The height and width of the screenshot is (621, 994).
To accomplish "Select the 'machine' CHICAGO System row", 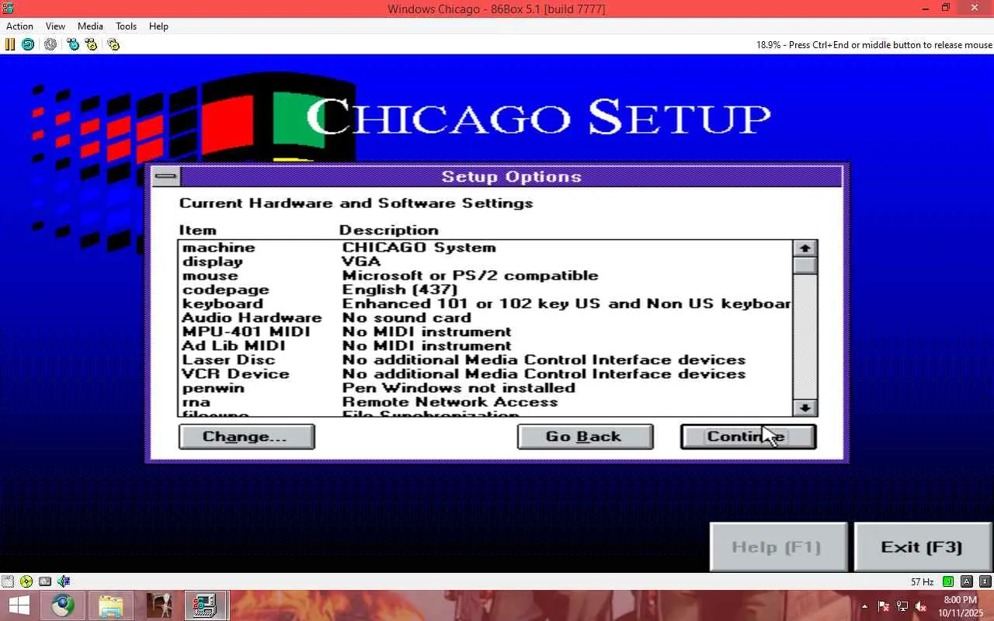I will (485, 248).
